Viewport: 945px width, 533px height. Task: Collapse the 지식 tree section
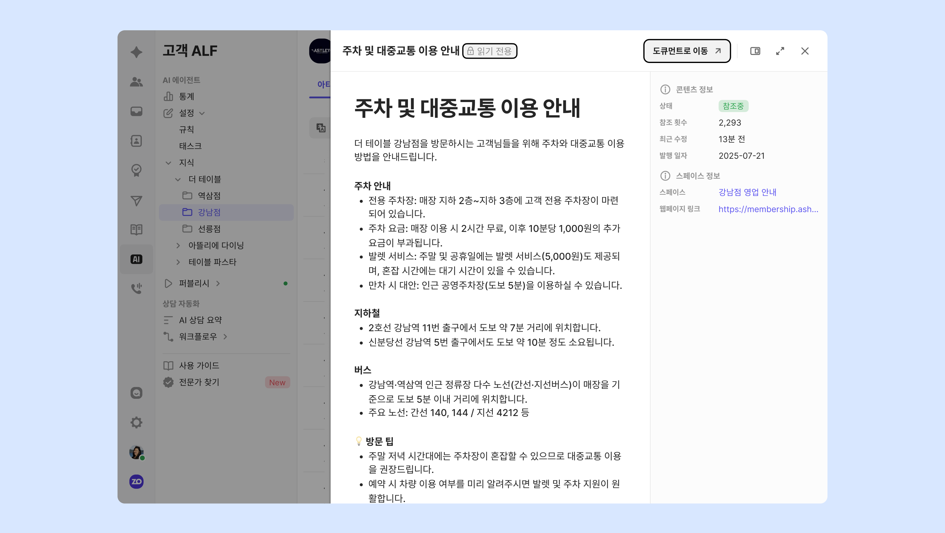tap(168, 163)
